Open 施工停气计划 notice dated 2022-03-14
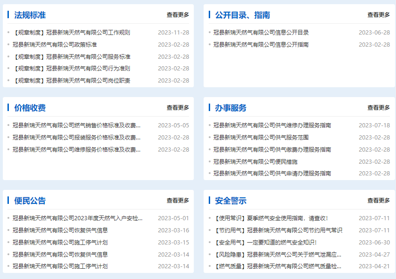The height and width of the screenshot is (279, 396). pos(60,266)
